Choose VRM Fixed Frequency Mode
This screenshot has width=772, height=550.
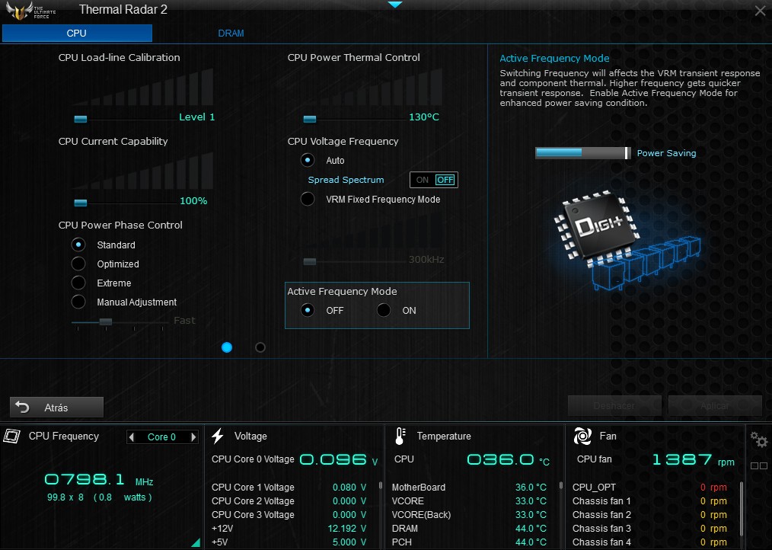pos(308,199)
